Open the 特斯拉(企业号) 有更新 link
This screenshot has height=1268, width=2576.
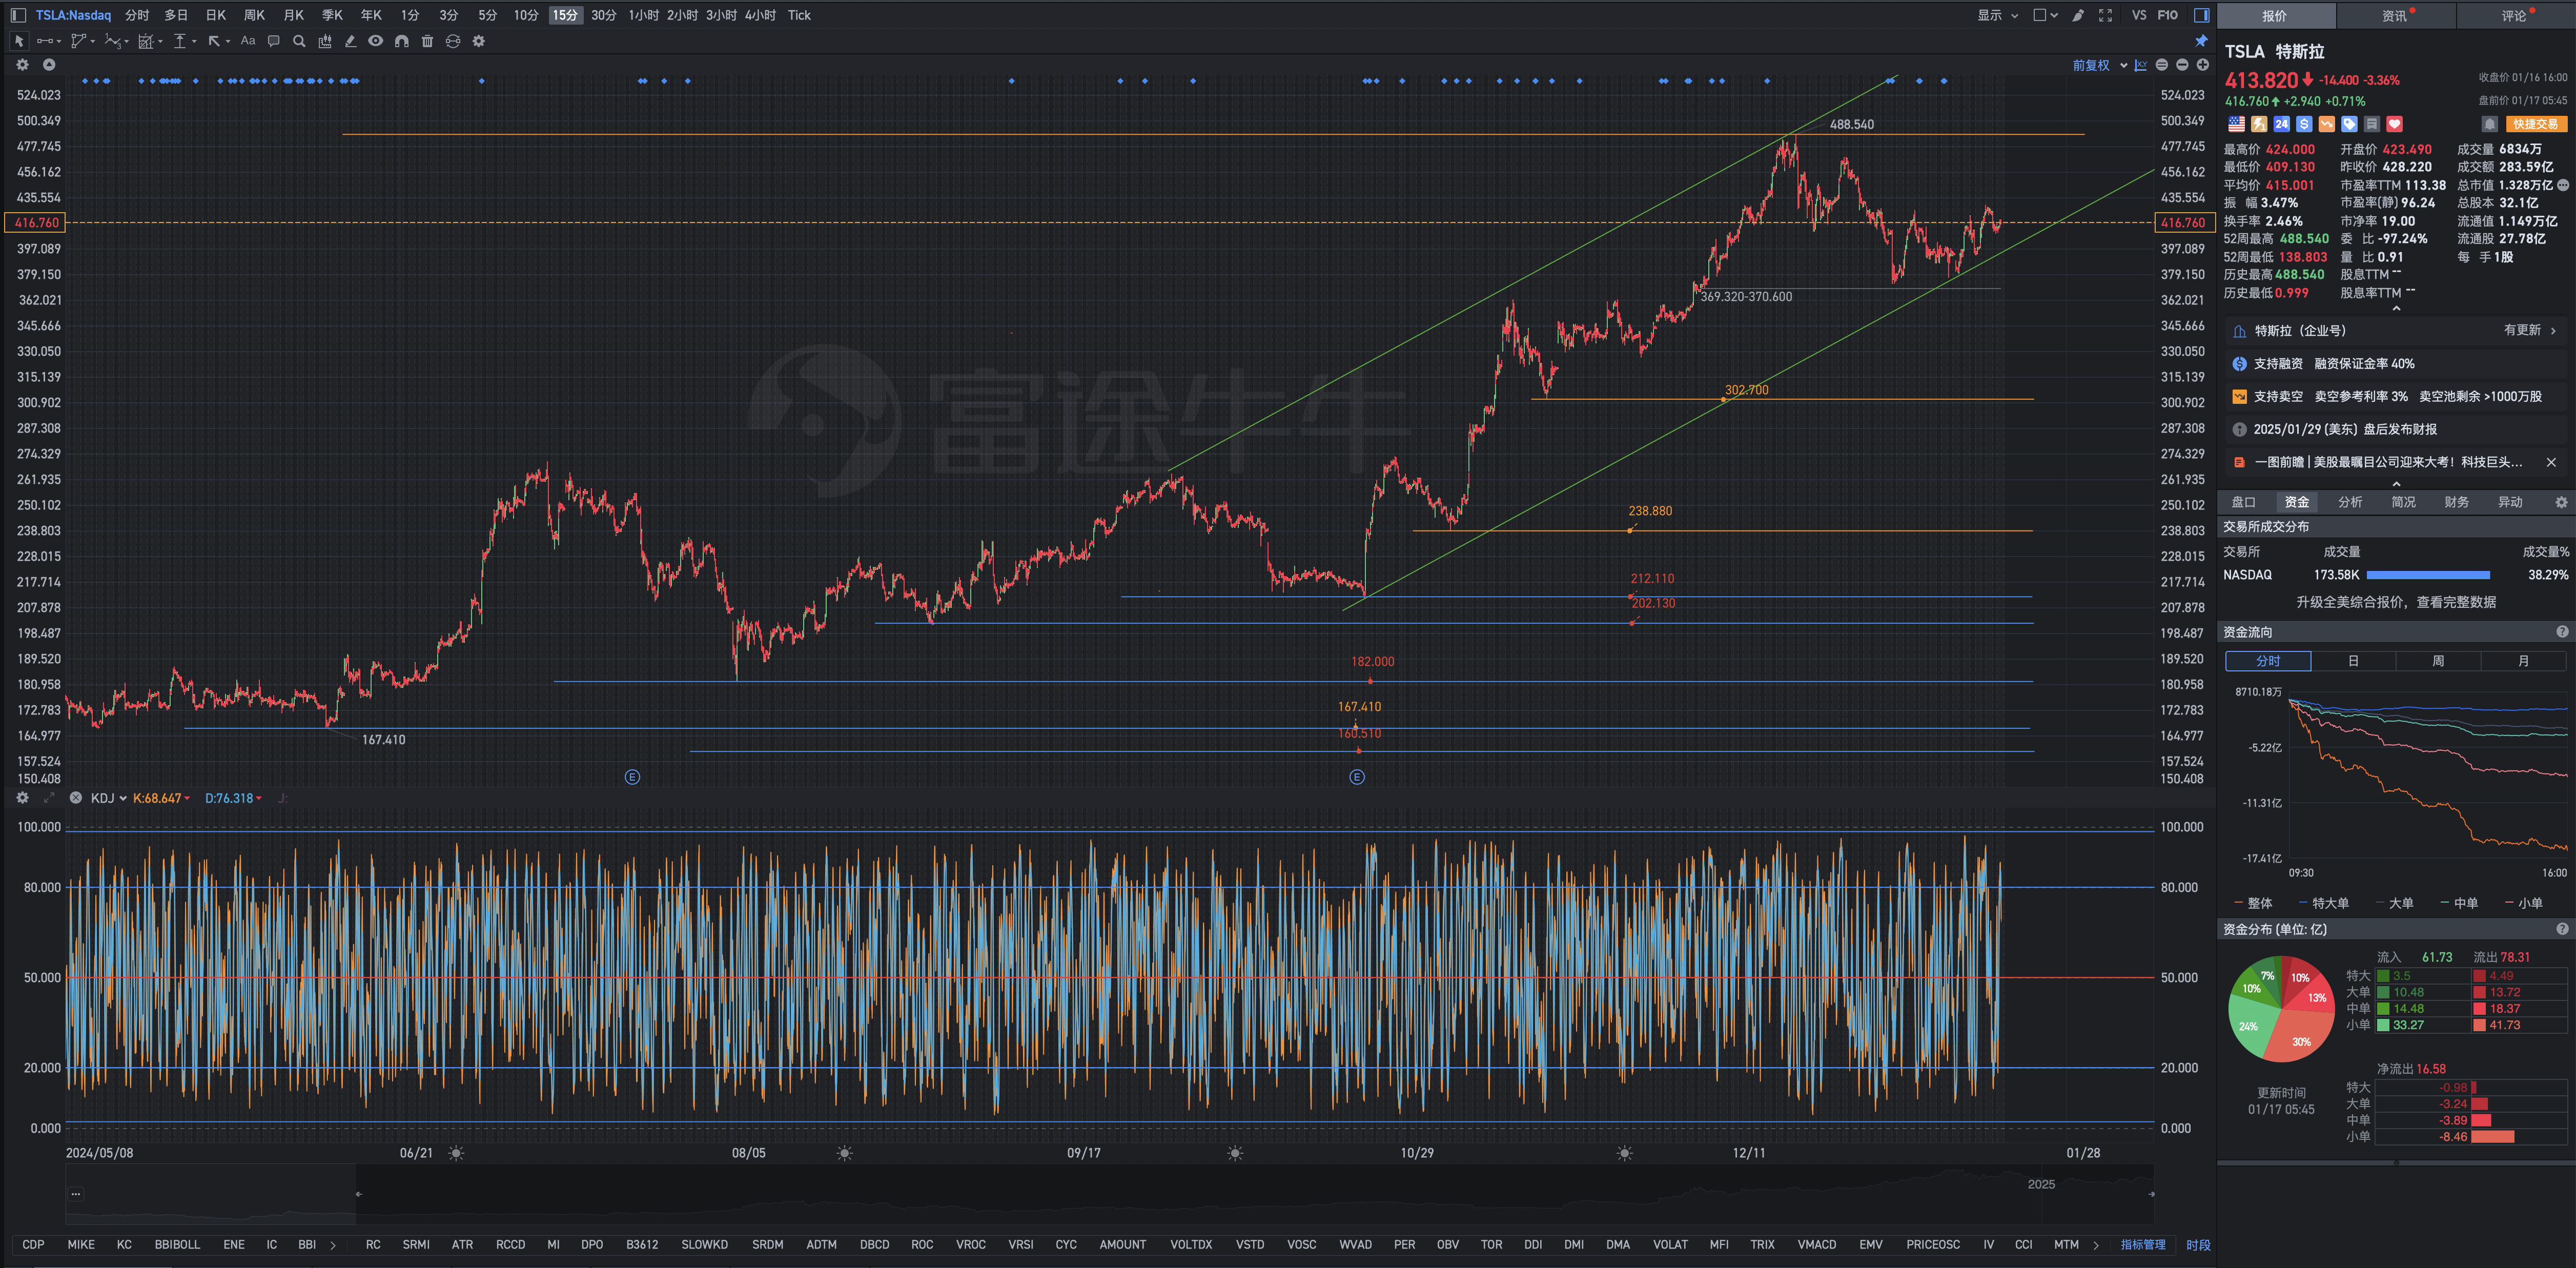tap(2396, 330)
